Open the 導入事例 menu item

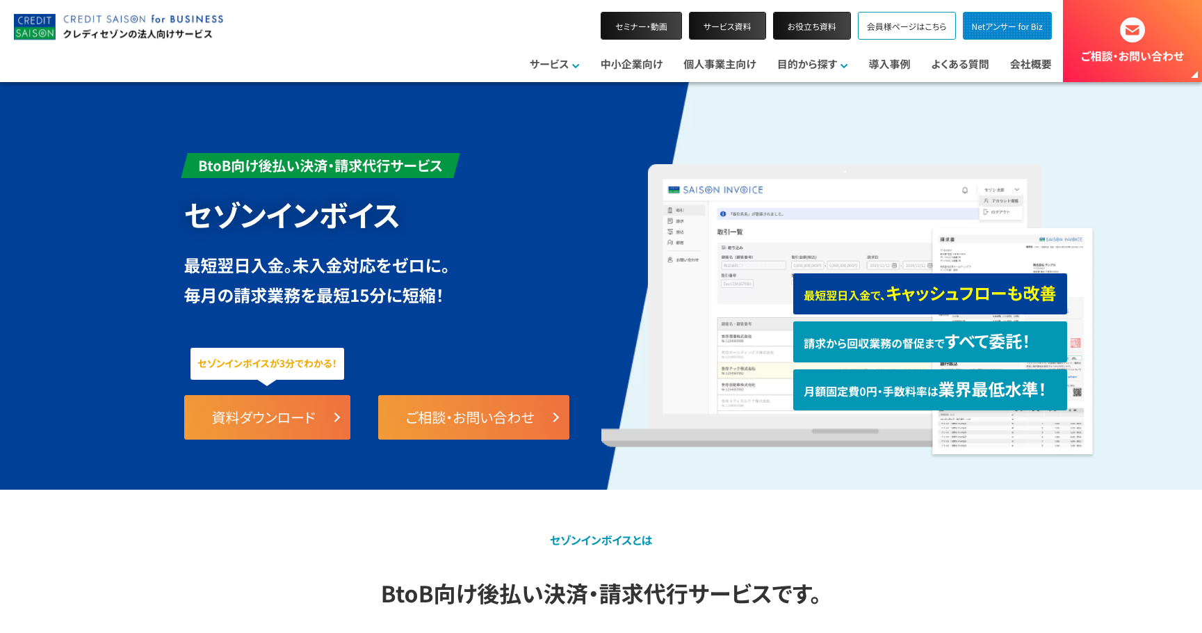[x=889, y=64]
